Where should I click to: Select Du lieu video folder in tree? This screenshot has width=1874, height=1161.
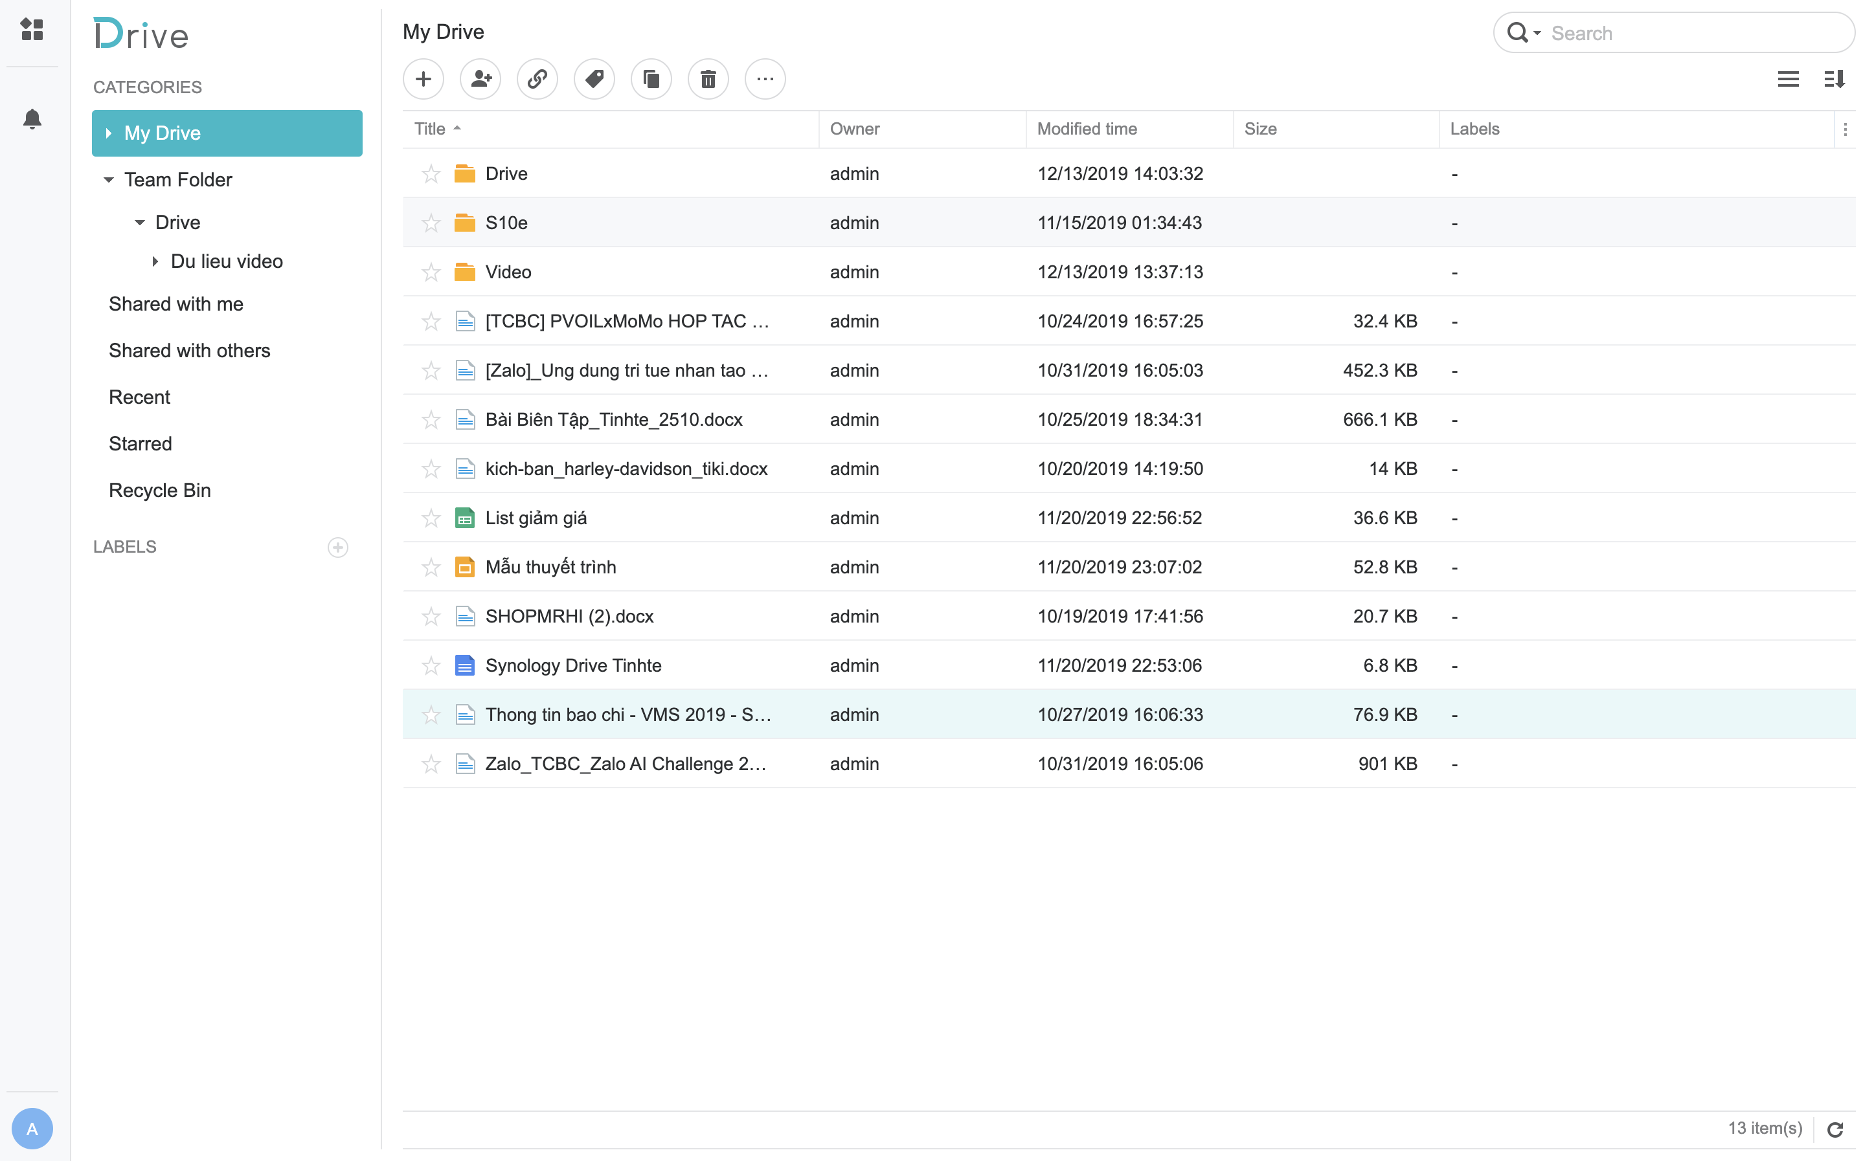227,262
